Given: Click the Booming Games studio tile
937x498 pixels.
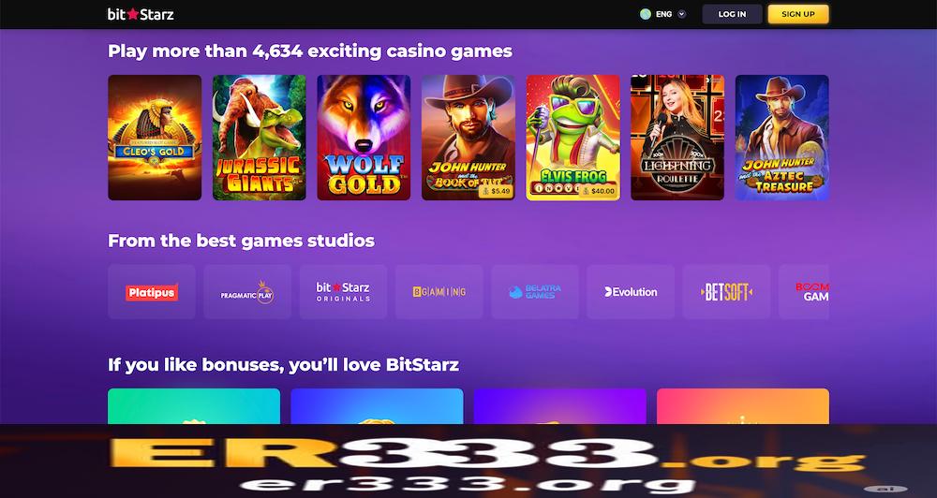Looking at the screenshot, I should point(804,292).
